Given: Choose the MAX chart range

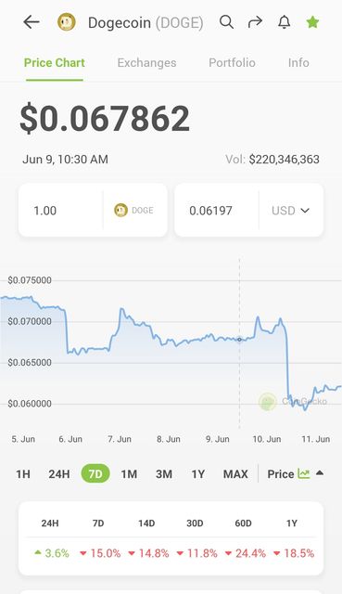Looking at the screenshot, I should point(235,474).
